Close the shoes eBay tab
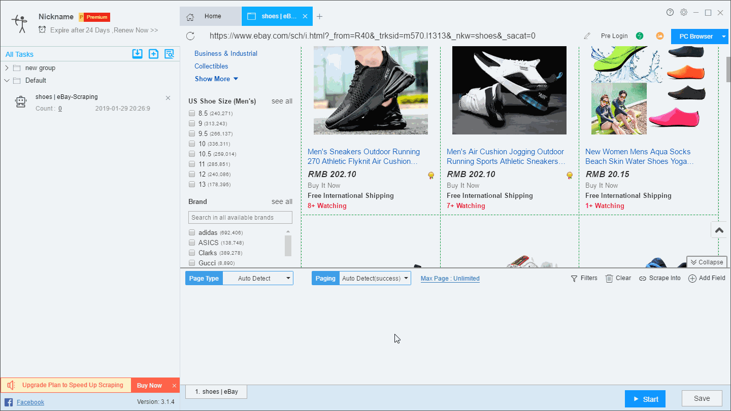The image size is (731, 411). point(305,16)
